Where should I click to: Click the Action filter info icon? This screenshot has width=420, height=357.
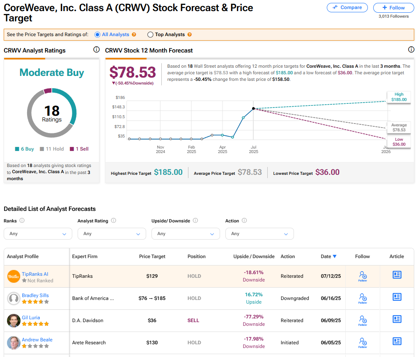244,220
